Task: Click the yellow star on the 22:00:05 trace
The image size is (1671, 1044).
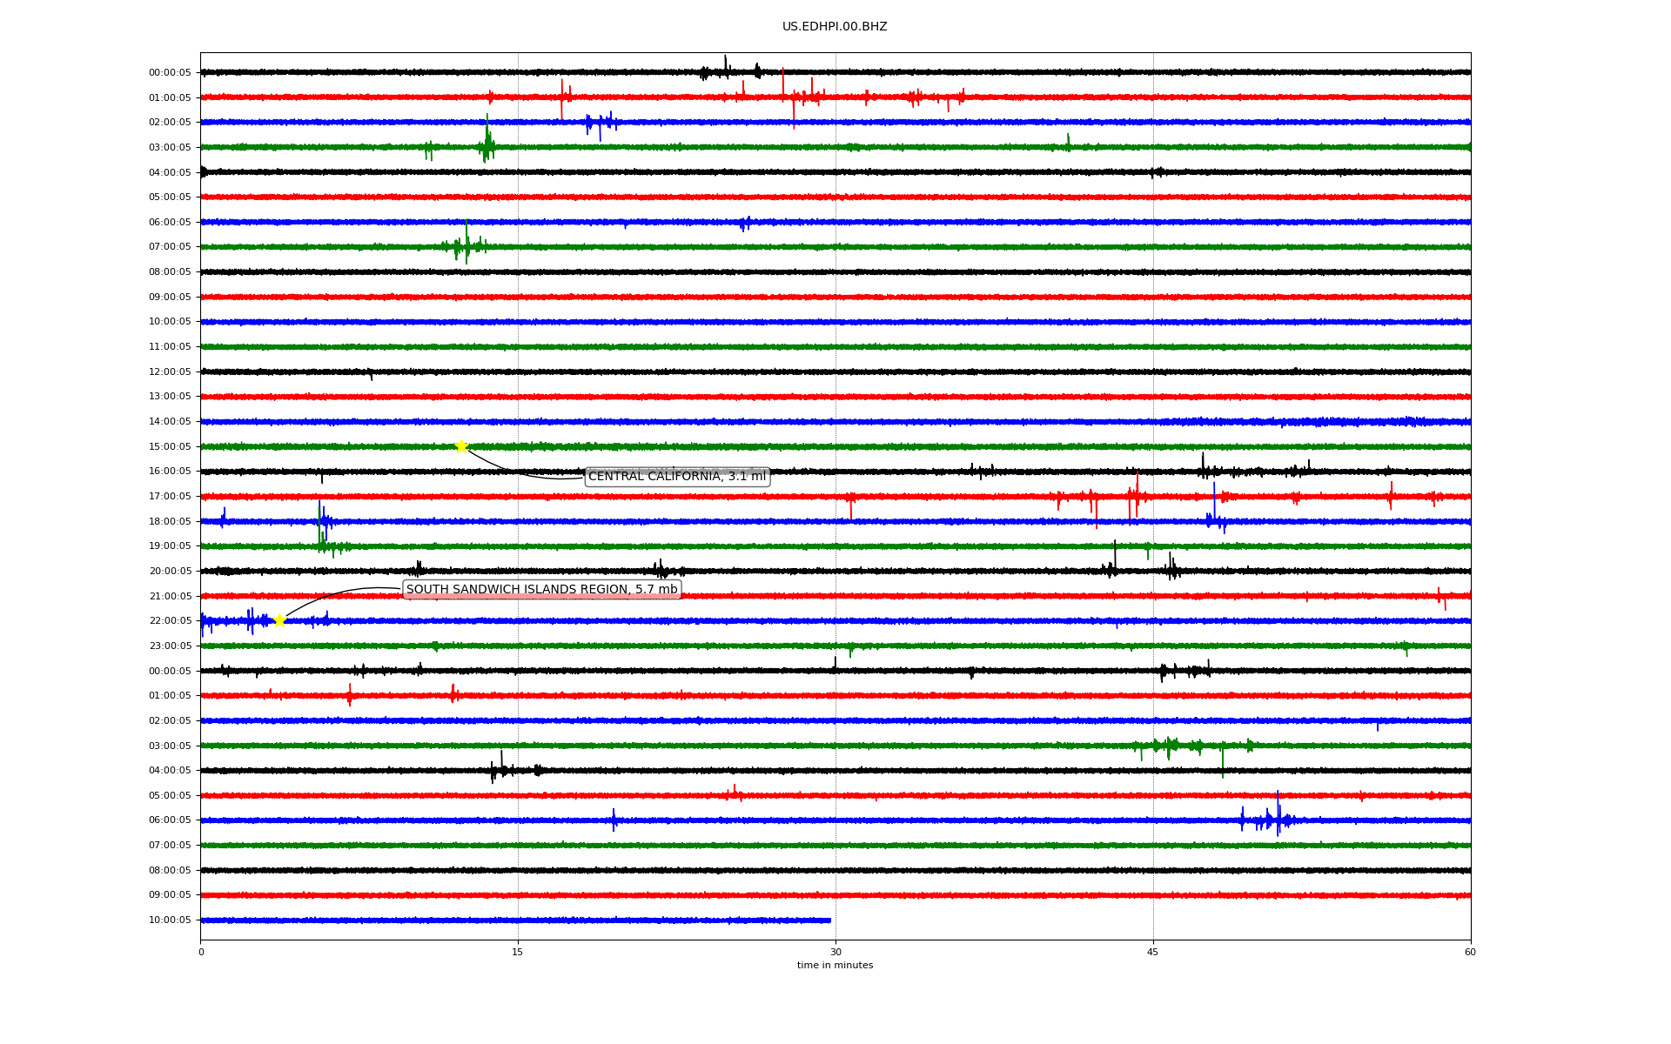Action: coord(279,620)
